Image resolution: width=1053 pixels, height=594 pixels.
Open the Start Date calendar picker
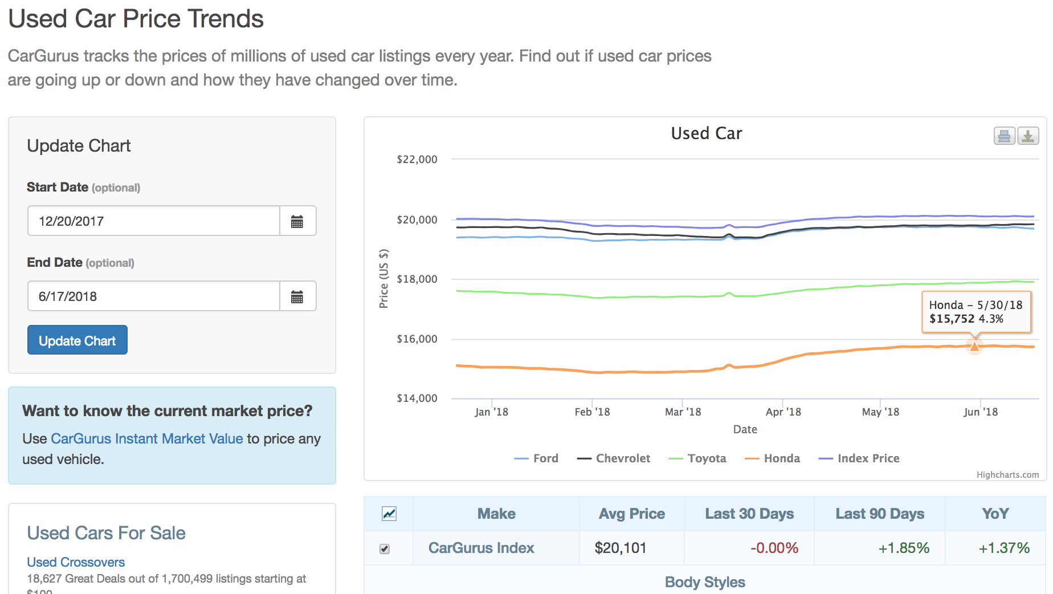[297, 221]
